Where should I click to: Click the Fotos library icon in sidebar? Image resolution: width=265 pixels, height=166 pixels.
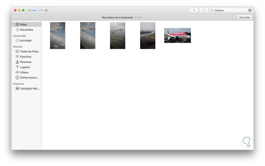click(x=17, y=24)
